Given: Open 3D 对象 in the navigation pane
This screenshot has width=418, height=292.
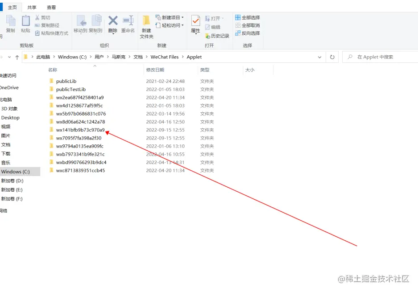Looking at the screenshot, I should (9, 109).
